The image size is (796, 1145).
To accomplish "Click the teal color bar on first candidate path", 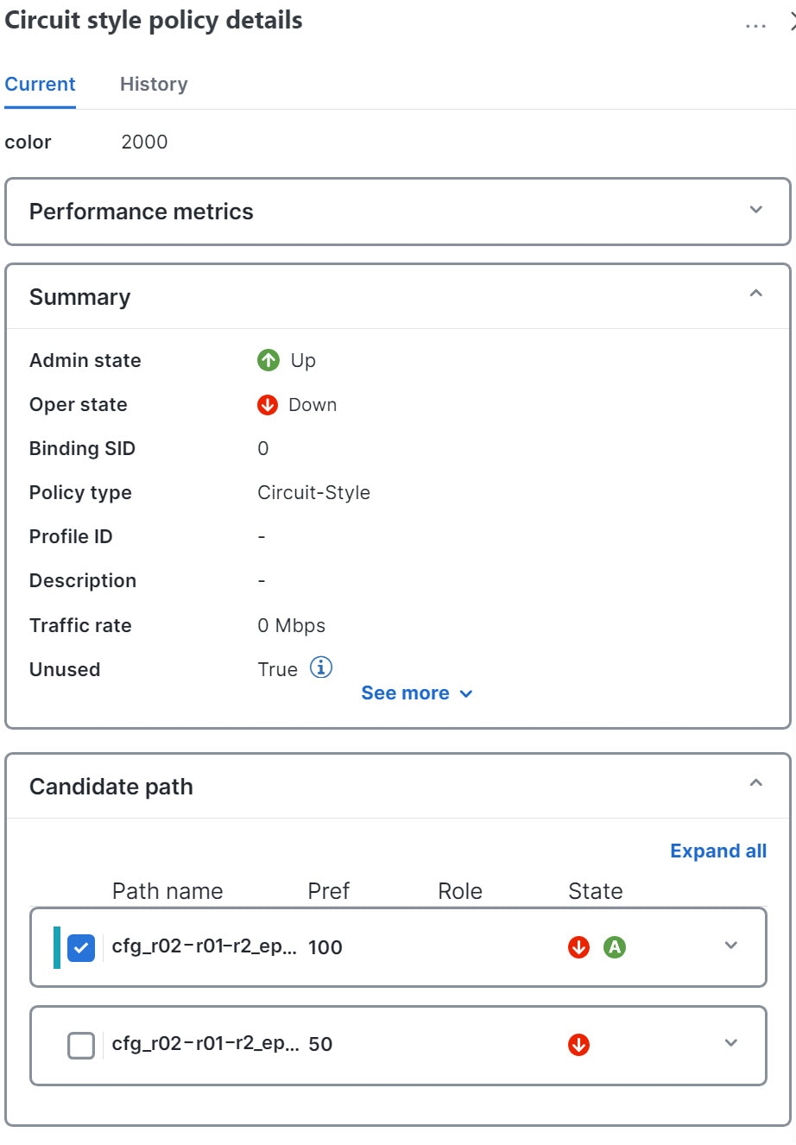I will tap(57, 947).
